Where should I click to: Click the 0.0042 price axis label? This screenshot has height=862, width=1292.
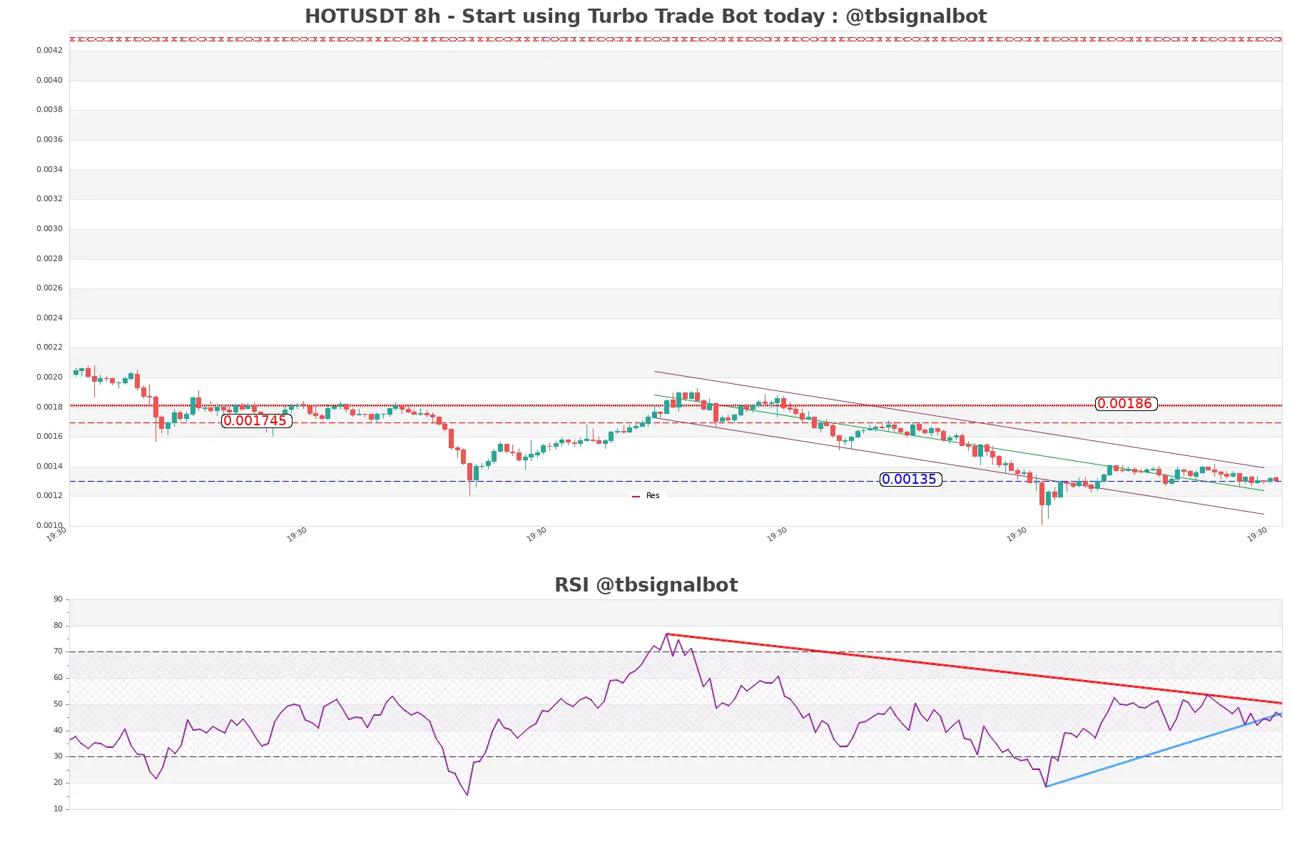point(49,51)
